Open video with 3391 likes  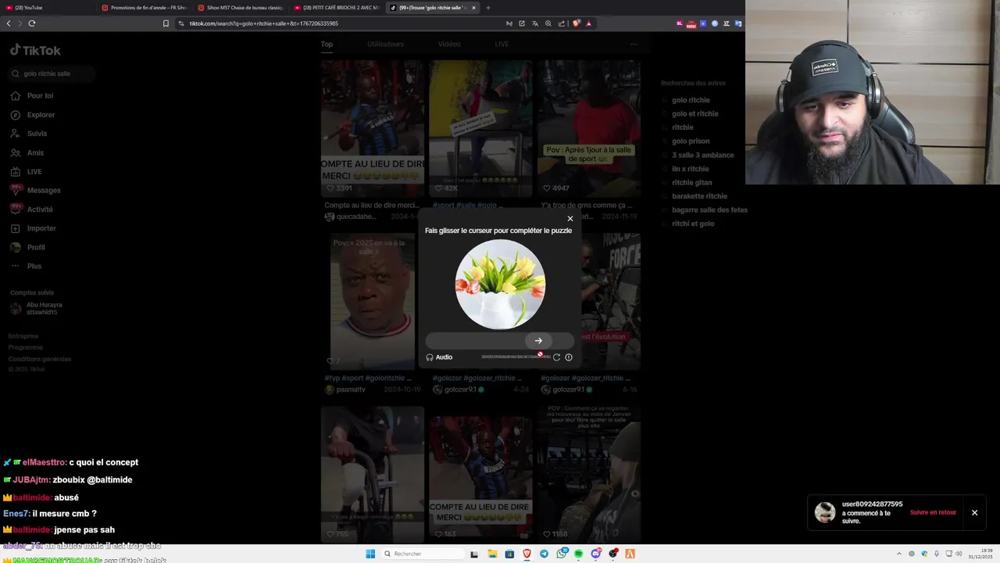[373, 128]
